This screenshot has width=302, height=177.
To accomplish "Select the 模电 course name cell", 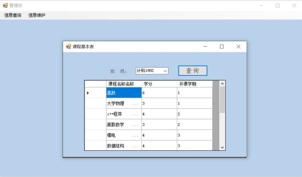I will pyautogui.click(x=124, y=135).
